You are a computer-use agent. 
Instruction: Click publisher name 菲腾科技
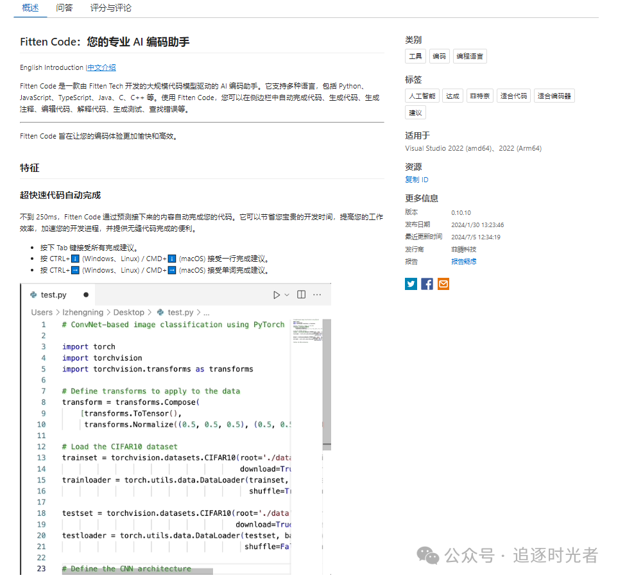pos(464,250)
